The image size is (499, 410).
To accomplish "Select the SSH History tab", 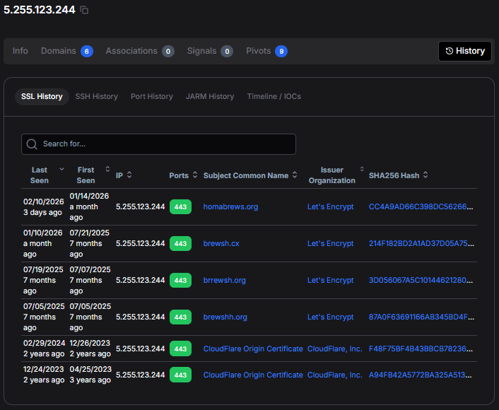I will pyautogui.click(x=96, y=96).
